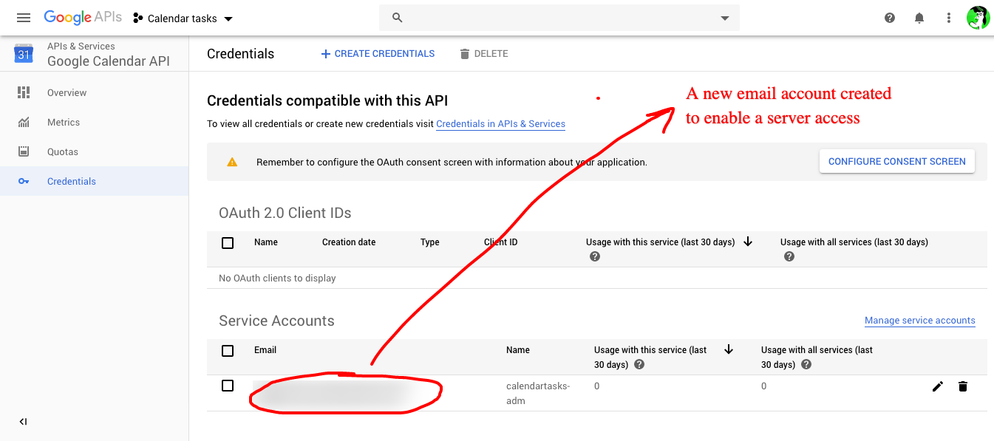The width and height of the screenshot is (994, 441).
Task: Select the calendartasks-adm service account checkbox
Action: (x=228, y=386)
